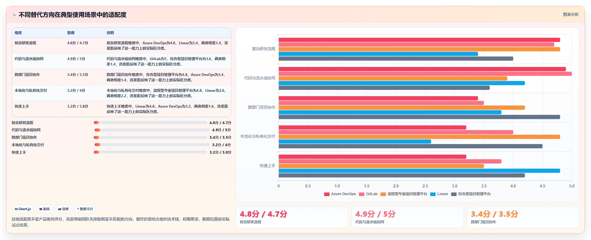This screenshot has height=240, width=591.
Task: Click the Linear blue bar for 快速上手
Action: click(419, 171)
